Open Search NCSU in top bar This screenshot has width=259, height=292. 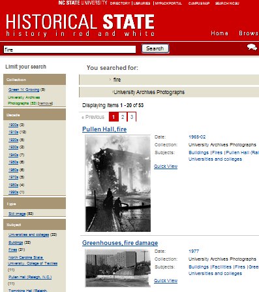click(227, 3)
